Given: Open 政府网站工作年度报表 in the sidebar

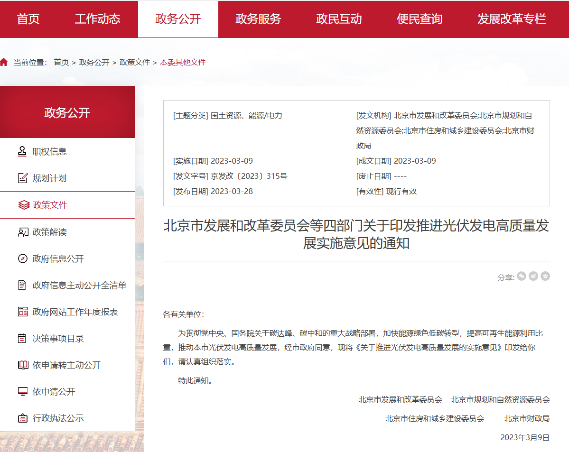Looking at the screenshot, I should [75, 312].
